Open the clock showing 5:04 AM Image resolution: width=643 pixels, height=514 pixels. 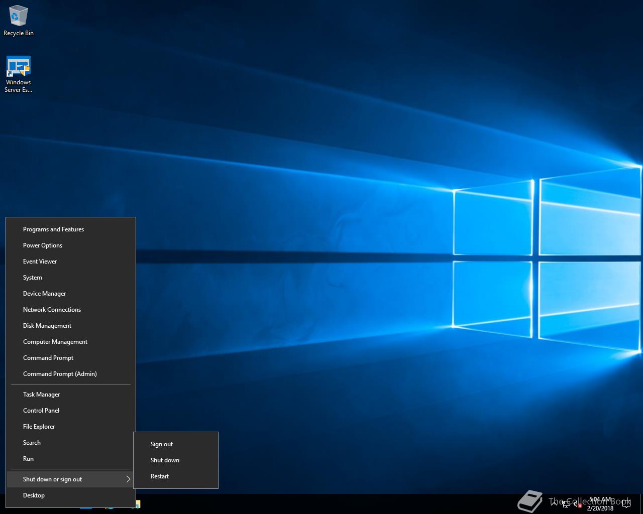pyautogui.click(x=600, y=503)
